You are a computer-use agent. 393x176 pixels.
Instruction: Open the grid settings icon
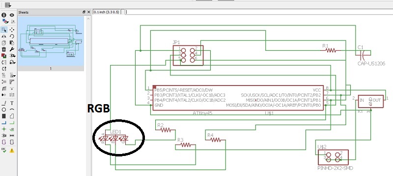pos(7,5)
